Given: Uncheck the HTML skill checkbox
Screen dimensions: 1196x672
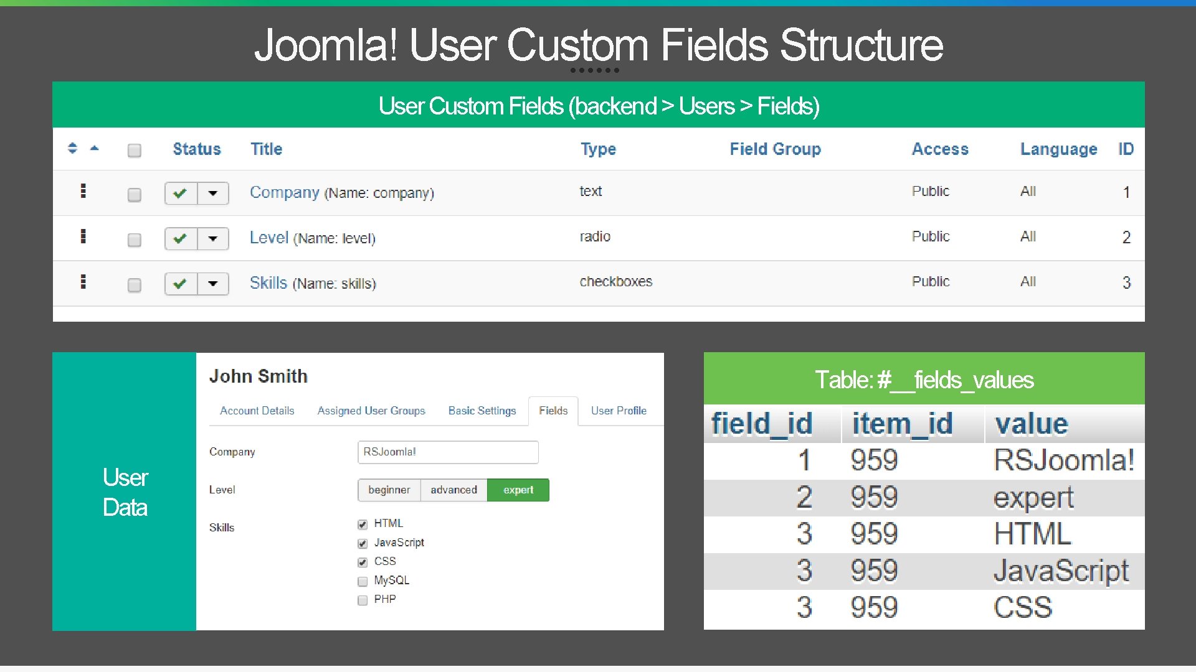Looking at the screenshot, I should pyautogui.click(x=363, y=525).
